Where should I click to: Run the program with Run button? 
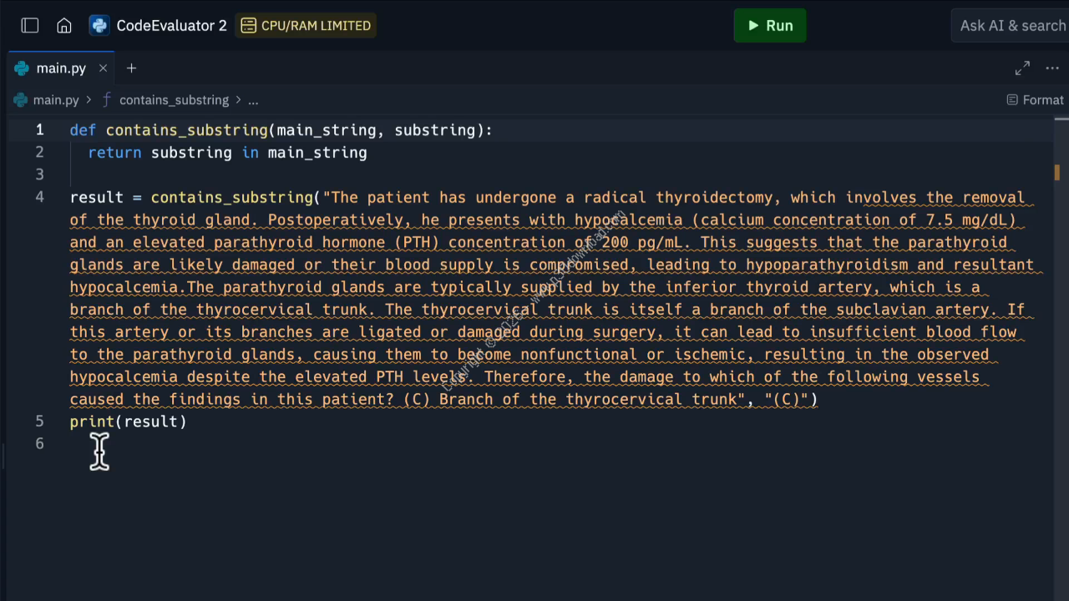(769, 26)
